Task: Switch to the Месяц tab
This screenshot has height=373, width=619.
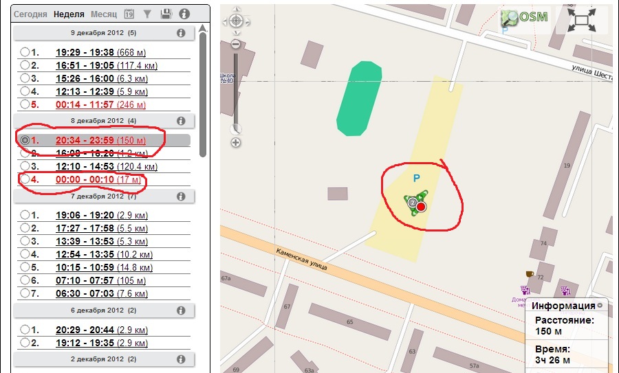Action: [x=103, y=14]
